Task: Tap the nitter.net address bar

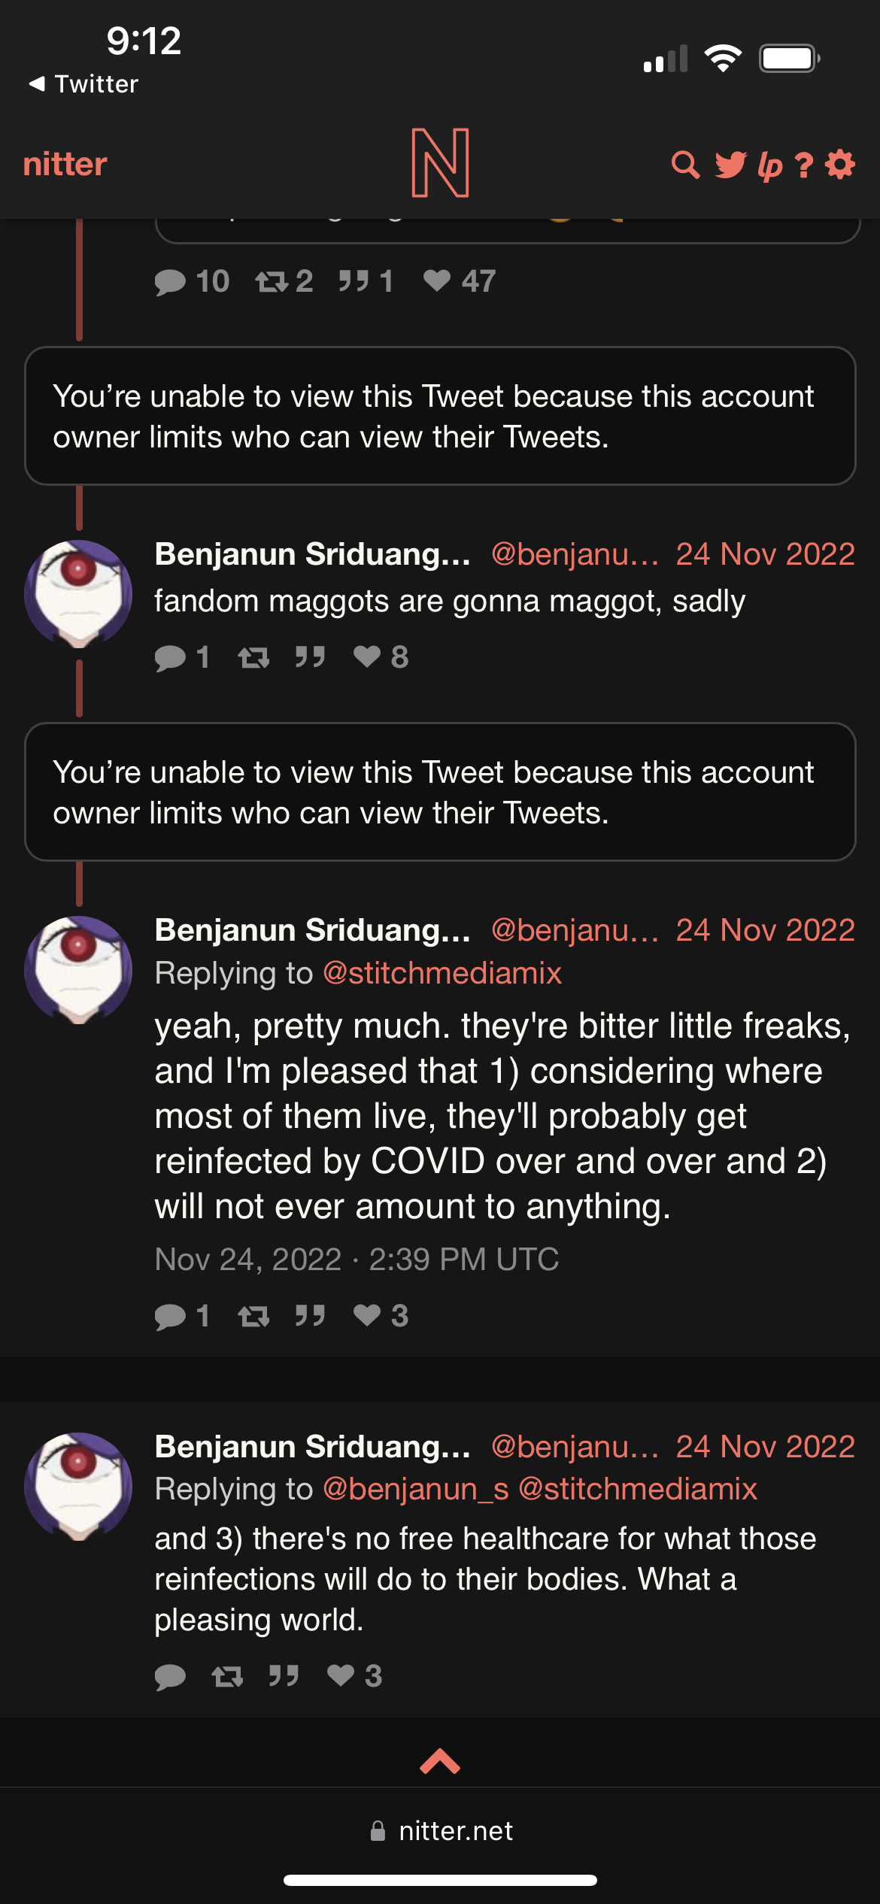Action: point(442,1830)
